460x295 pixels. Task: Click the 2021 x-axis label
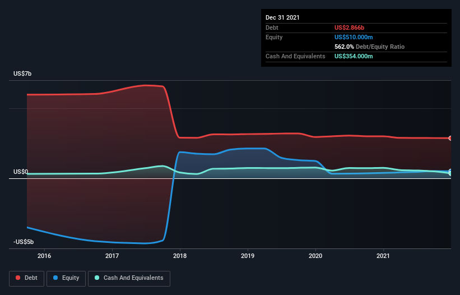click(383, 256)
